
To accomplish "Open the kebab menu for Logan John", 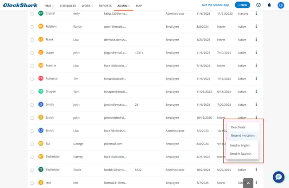I will [x=256, y=53].
